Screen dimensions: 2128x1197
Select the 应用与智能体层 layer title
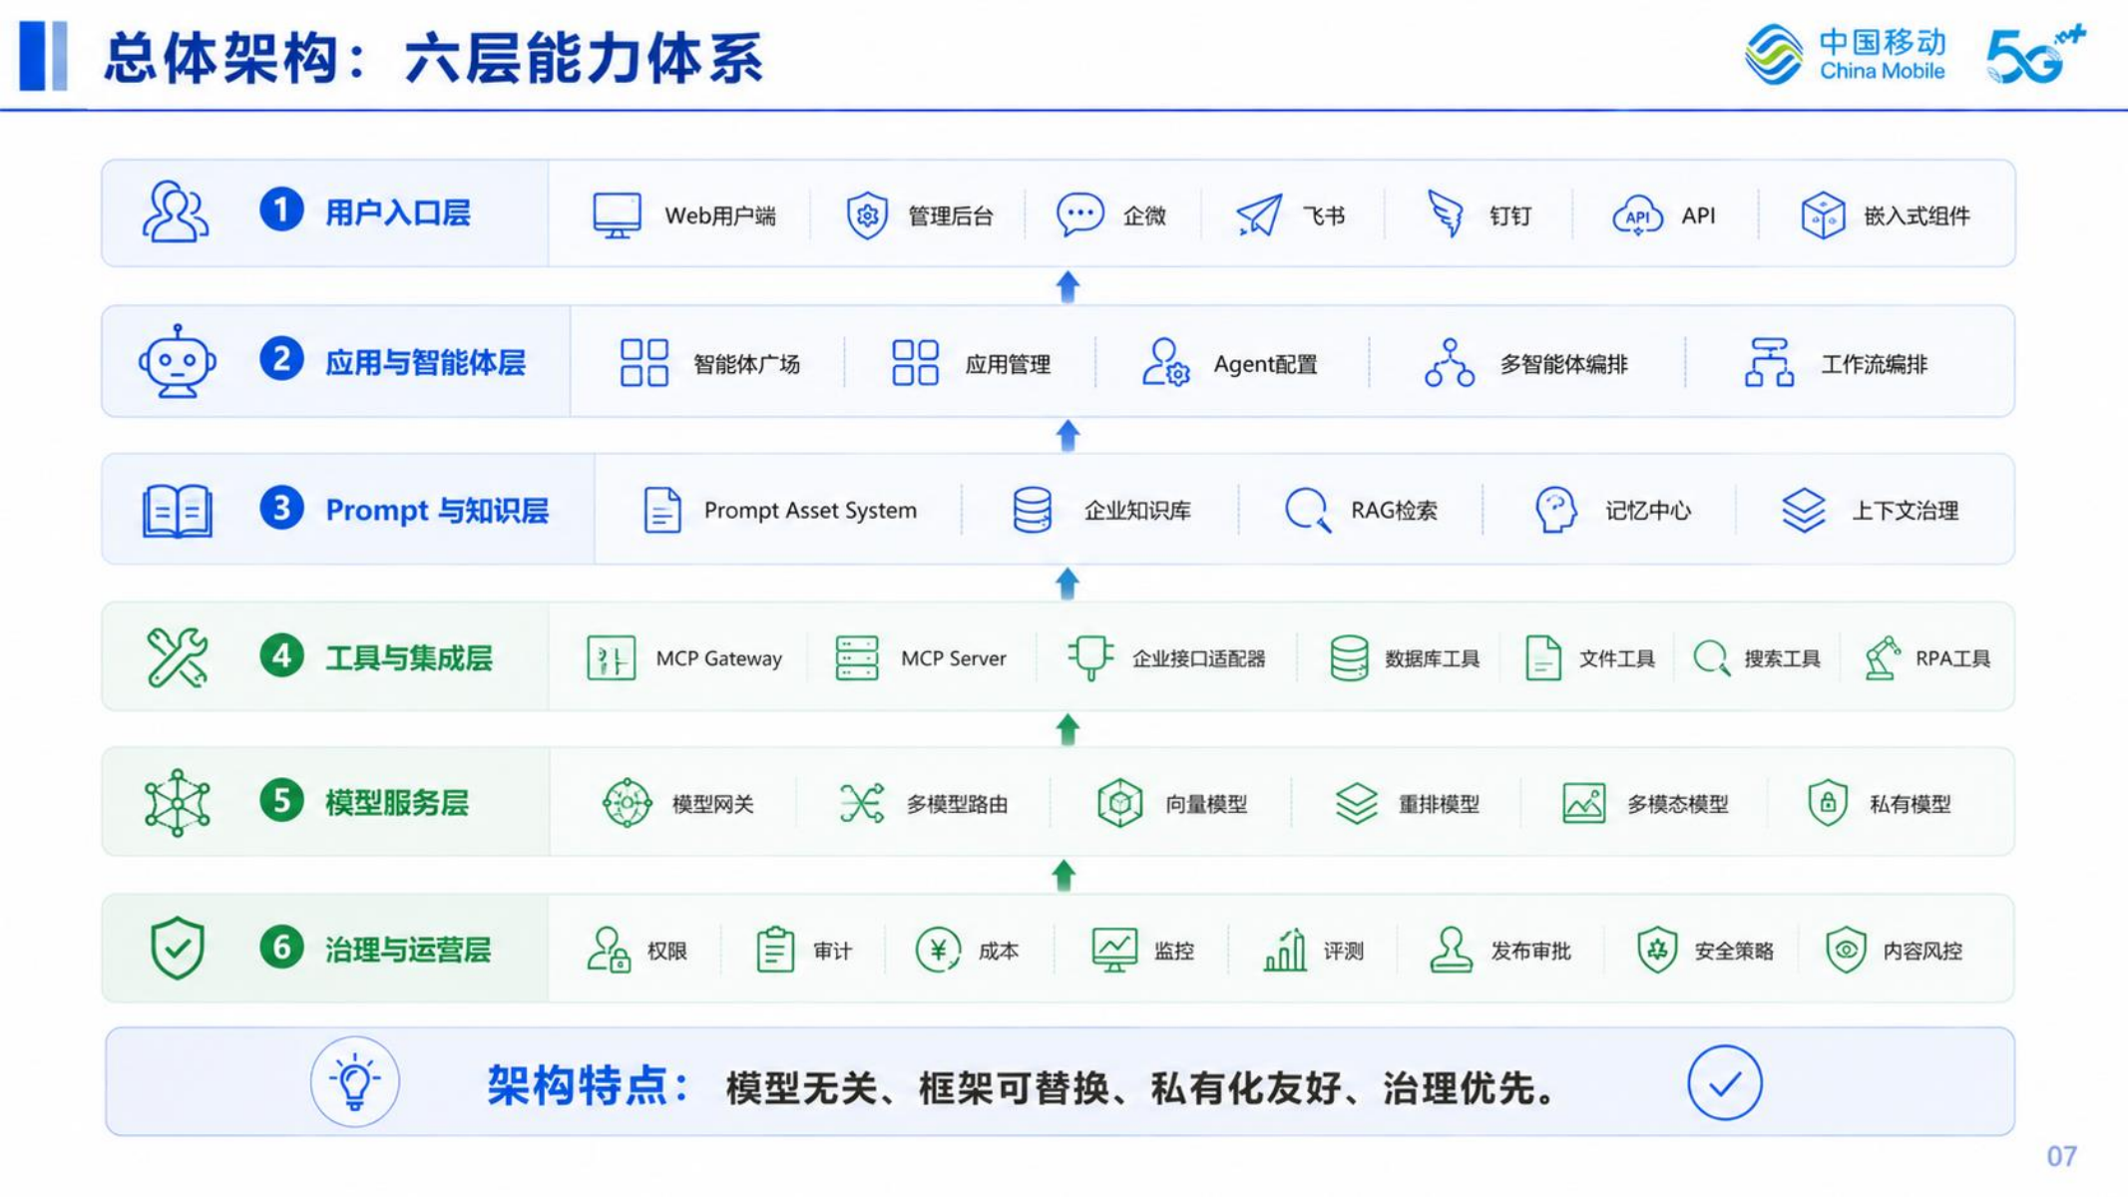425,362
